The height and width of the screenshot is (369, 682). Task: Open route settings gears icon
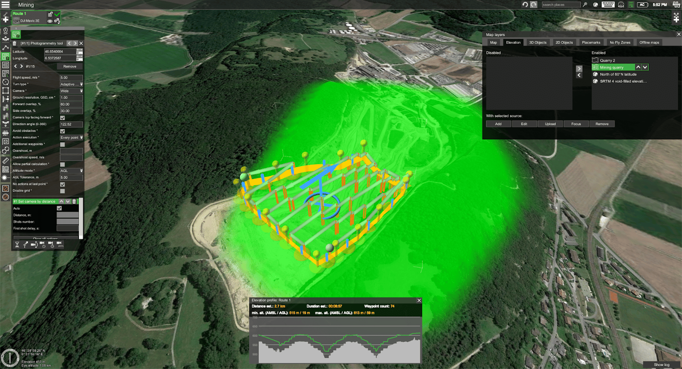(57, 21)
